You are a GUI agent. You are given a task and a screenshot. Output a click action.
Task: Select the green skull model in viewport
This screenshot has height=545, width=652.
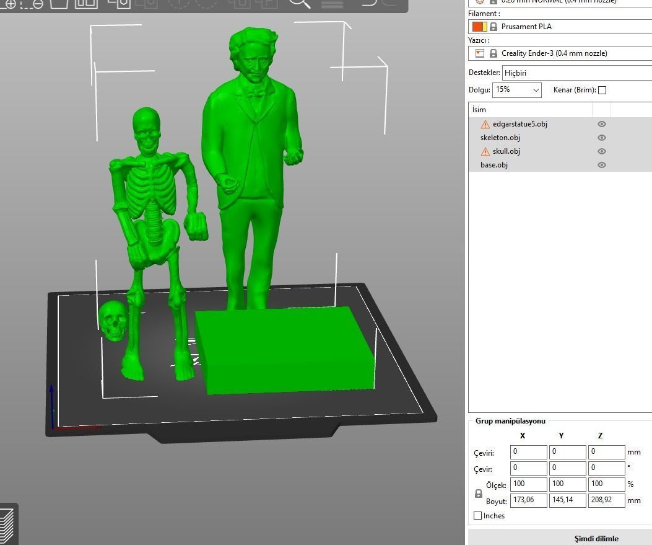113,321
